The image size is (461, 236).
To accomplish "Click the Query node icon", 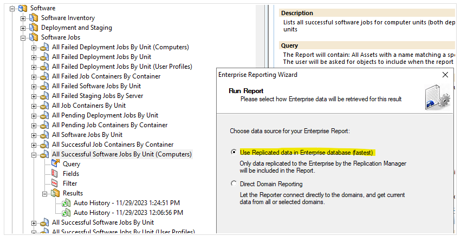I will (x=55, y=163).
